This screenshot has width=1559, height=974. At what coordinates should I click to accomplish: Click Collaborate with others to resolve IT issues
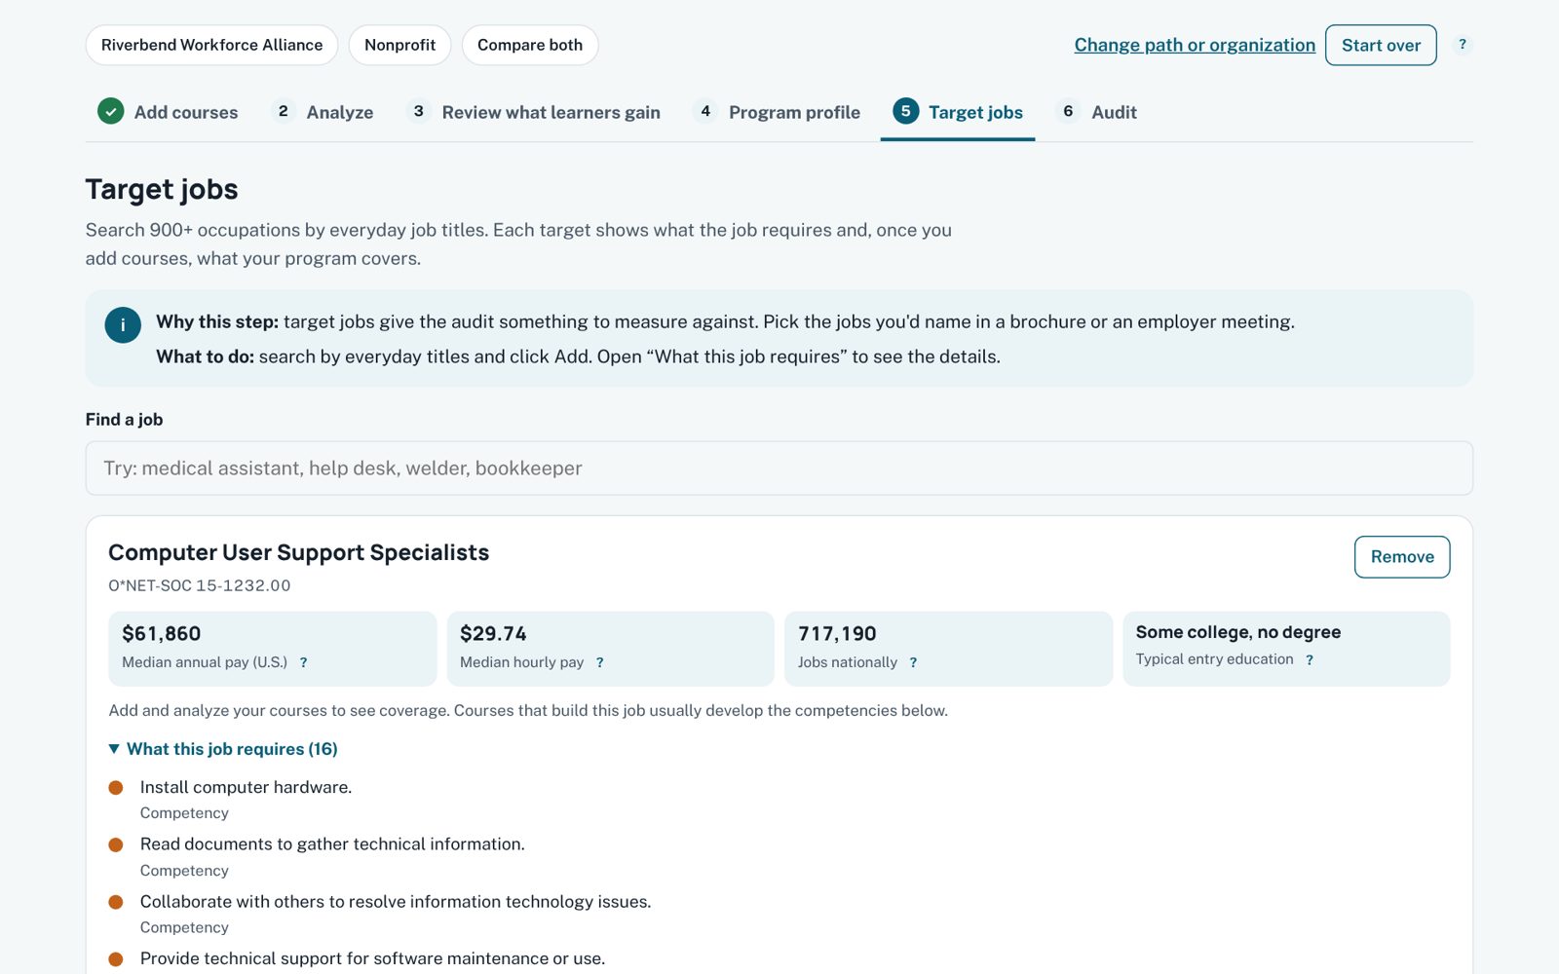pyautogui.click(x=396, y=902)
